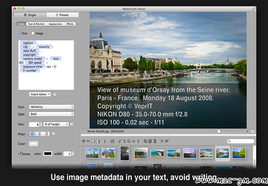Image resolution: width=268 pixels, height=186 pixels.
Task: Open help icon right of the zoom slider
Action: (253, 131)
